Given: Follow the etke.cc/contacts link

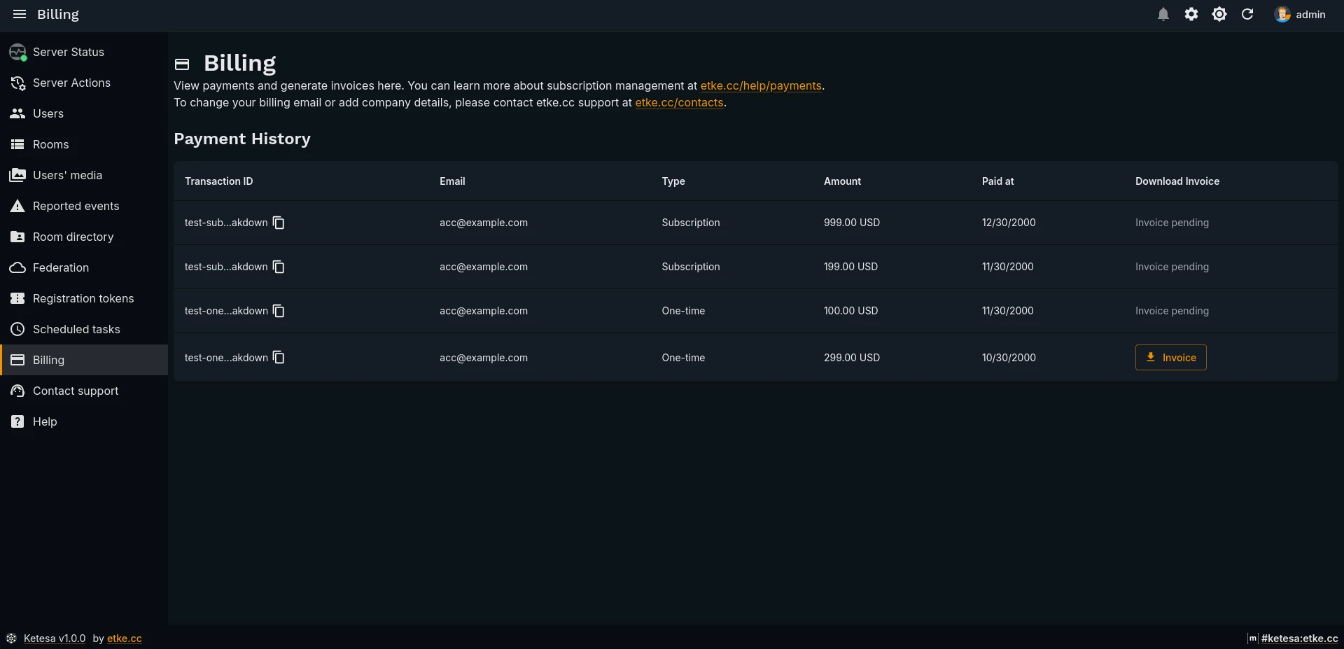Looking at the screenshot, I should [679, 102].
